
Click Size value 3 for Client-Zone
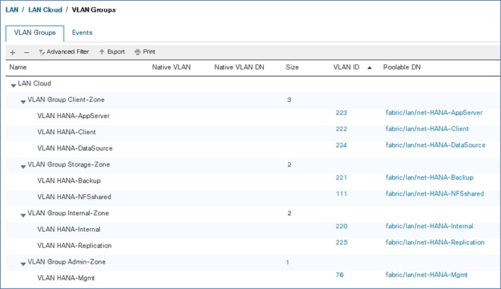(289, 100)
